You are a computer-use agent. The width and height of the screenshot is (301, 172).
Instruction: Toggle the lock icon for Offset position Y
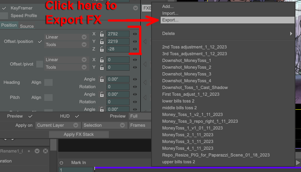[x=102, y=42]
